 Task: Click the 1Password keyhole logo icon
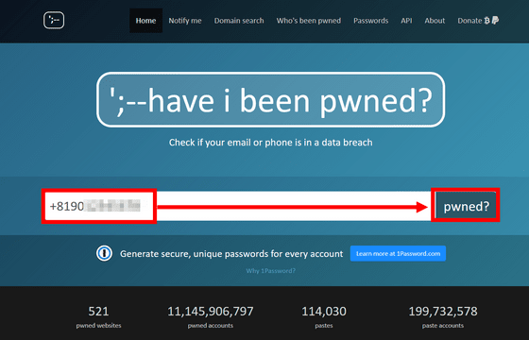[x=104, y=253]
